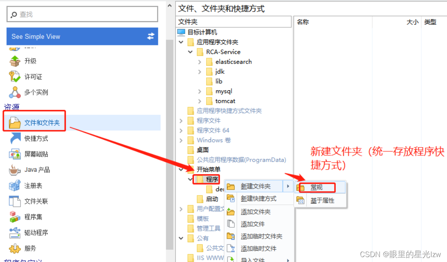Open the 程序集 assemblies icon

point(15,217)
